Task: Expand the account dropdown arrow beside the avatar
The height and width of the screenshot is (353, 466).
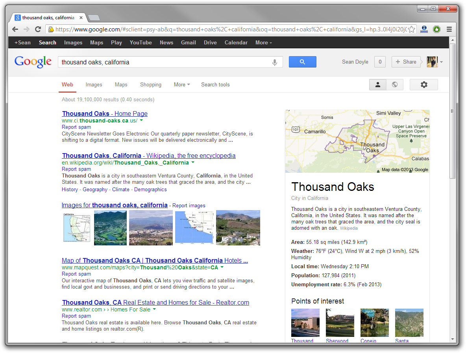Action: [441, 62]
